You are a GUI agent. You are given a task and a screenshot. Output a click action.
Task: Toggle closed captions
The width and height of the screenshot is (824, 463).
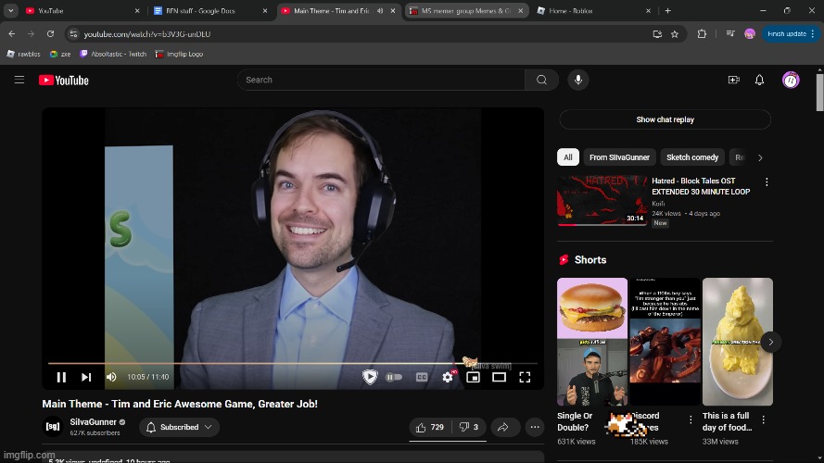pos(422,377)
